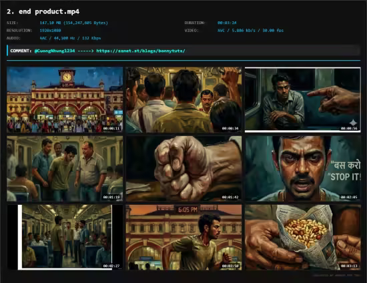Open the 'STOP IT' face thumbnail at 00:02:05
Screen dimensions: 367x283
click(x=303, y=169)
